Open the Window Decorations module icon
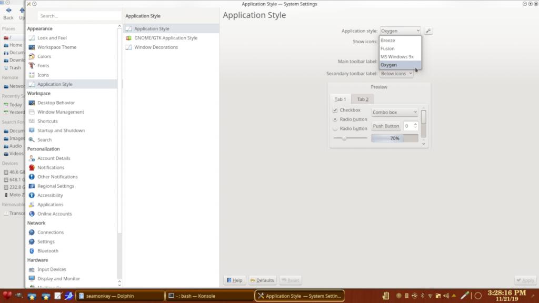539x303 pixels. [129, 47]
